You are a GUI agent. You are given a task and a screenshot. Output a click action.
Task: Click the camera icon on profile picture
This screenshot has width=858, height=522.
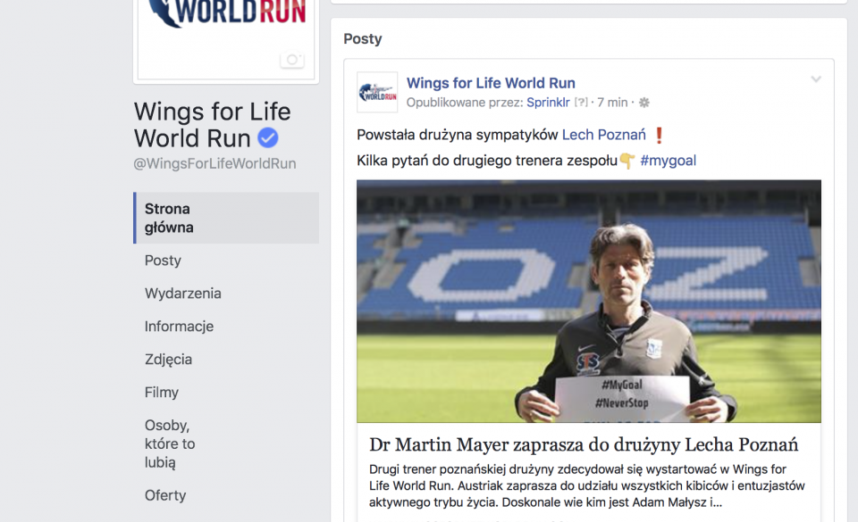point(292,59)
